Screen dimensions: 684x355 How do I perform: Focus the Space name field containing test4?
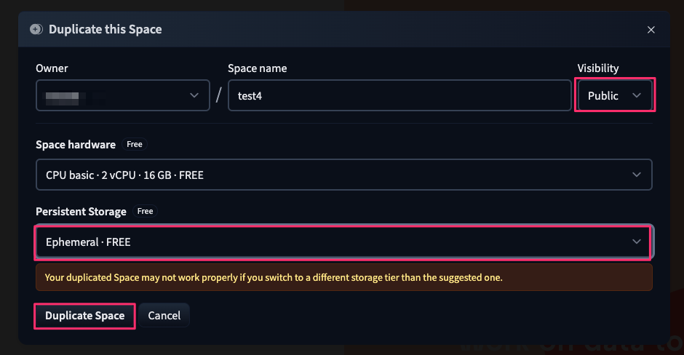(399, 95)
